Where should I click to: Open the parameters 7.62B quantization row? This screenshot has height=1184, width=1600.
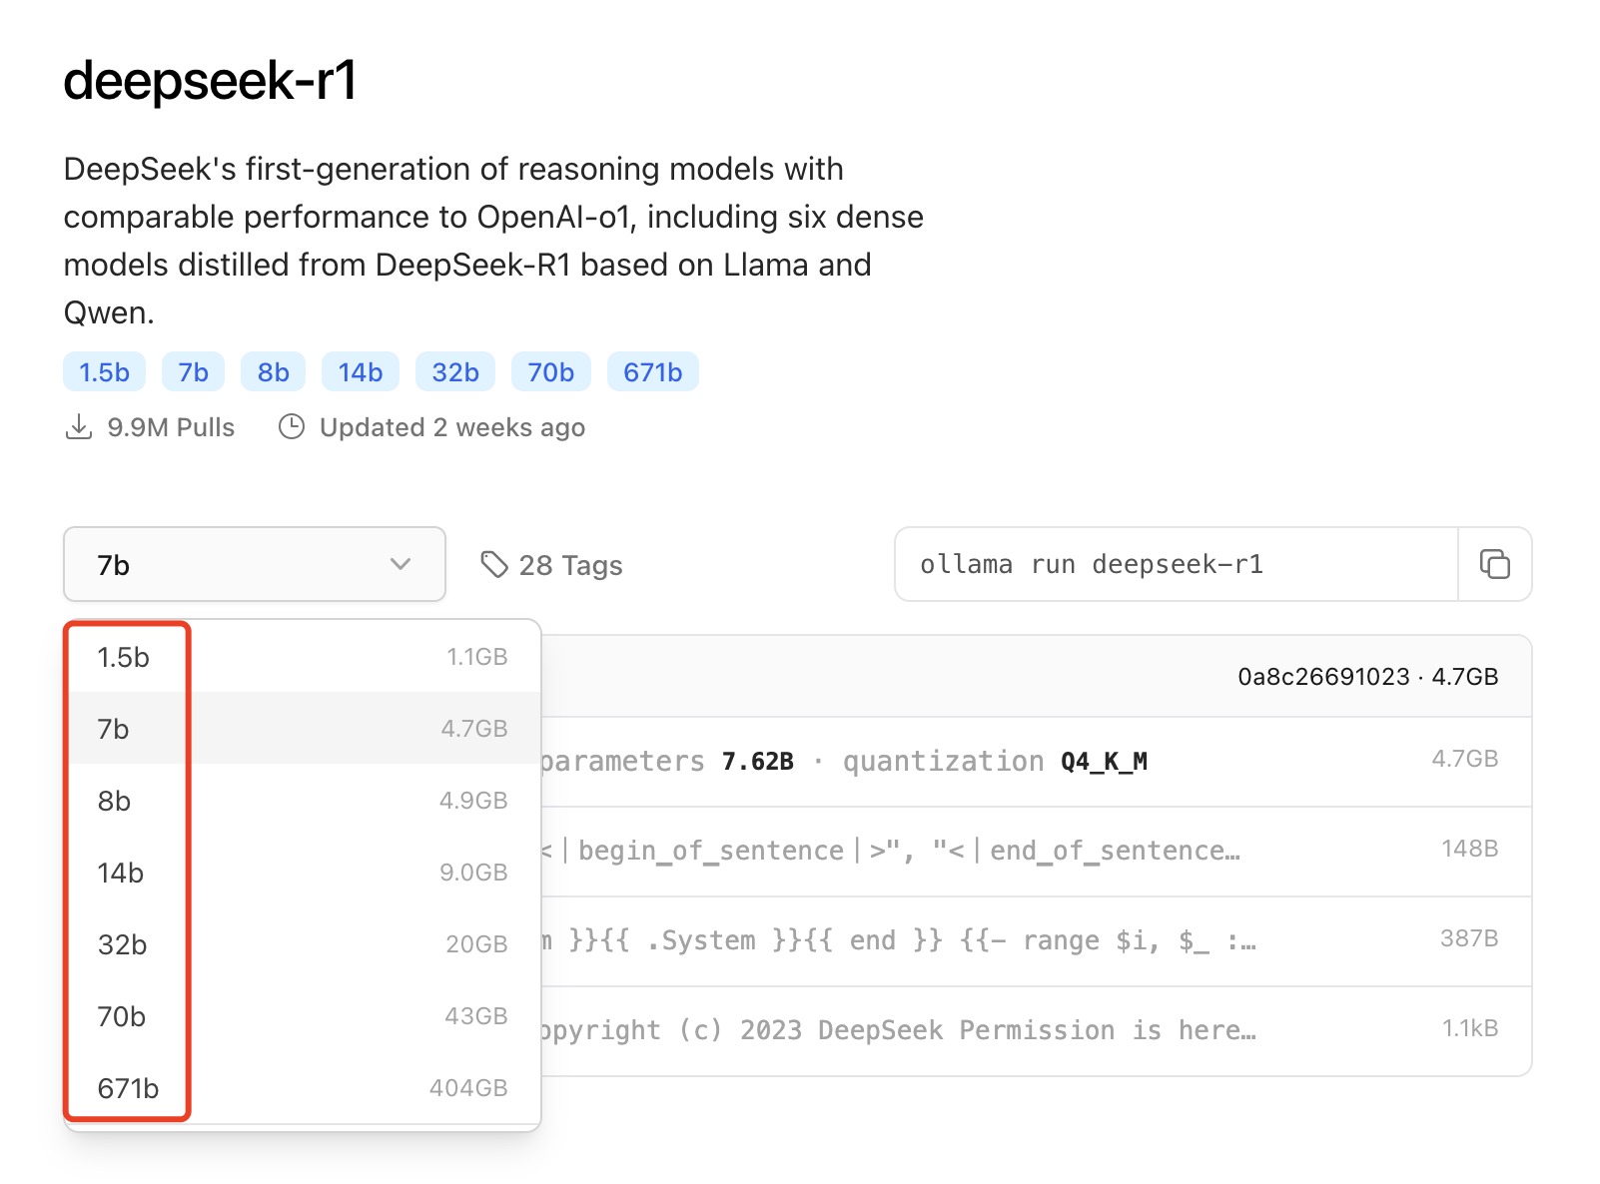1036,762
